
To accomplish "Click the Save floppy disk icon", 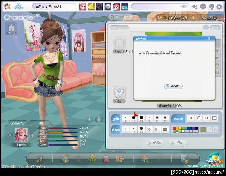I will point(119,43).
